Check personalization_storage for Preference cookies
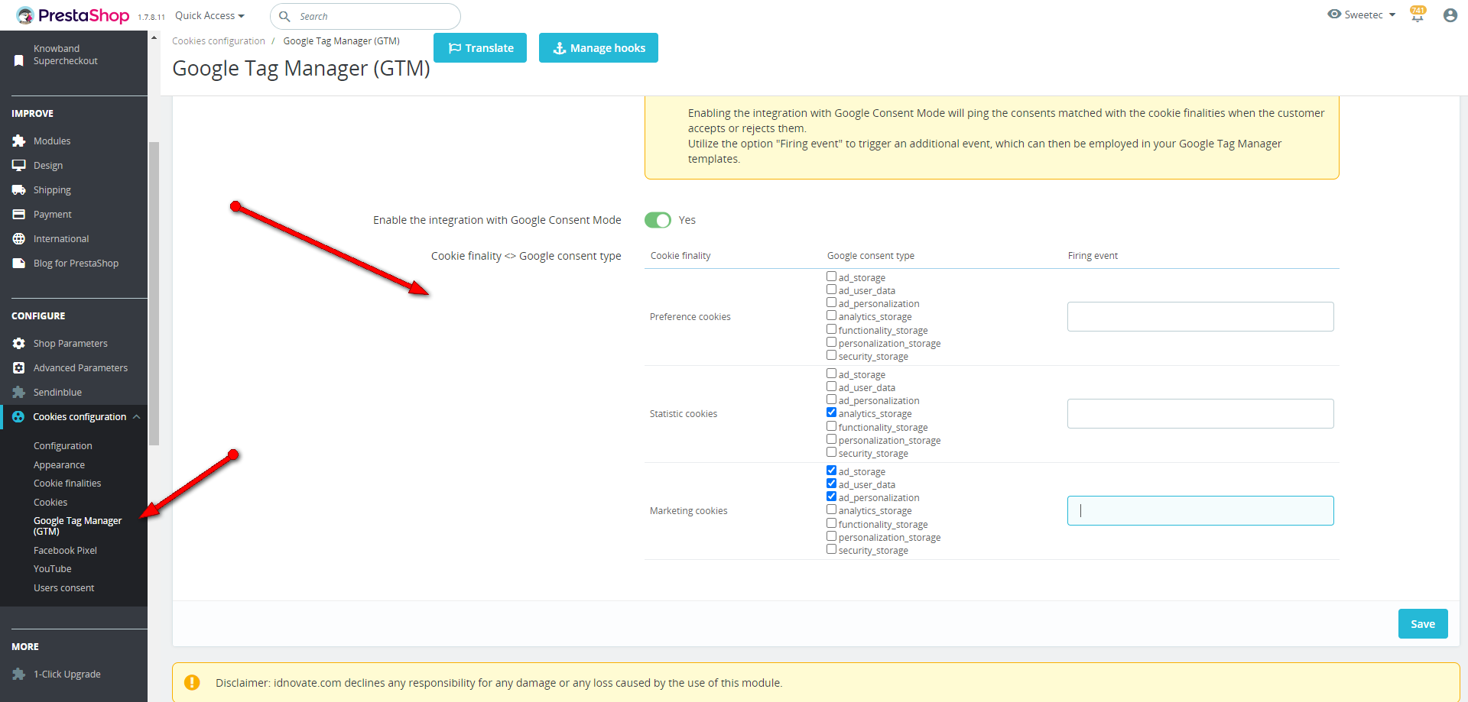The height and width of the screenshot is (702, 1468). click(831, 342)
